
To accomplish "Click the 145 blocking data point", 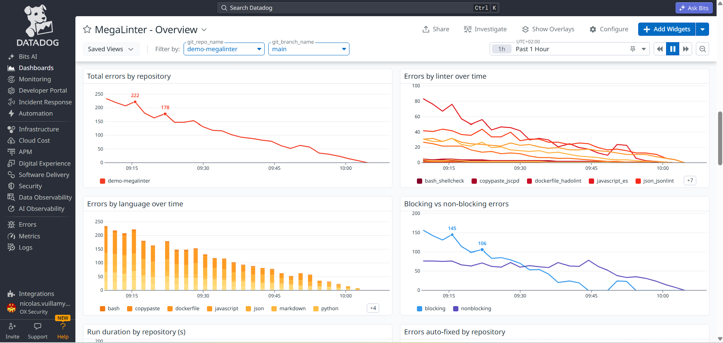I will pyautogui.click(x=452, y=235).
